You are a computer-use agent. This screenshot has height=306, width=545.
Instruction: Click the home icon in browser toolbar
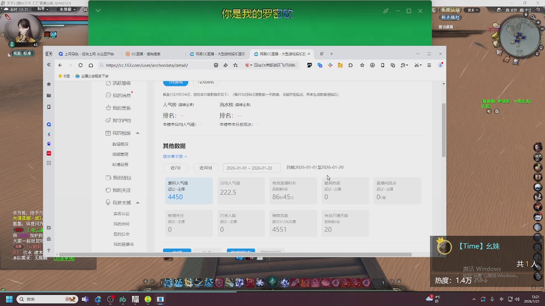point(91,65)
